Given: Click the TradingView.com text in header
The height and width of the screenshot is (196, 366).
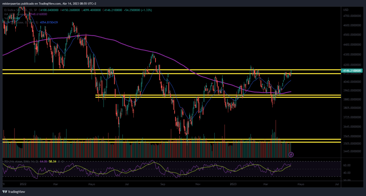Looking at the screenshot, I should click(x=50, y=3).
